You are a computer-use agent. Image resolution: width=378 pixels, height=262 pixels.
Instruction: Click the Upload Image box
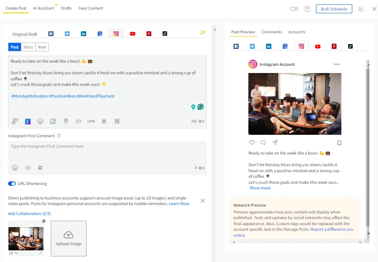click(x=68, y=238)
